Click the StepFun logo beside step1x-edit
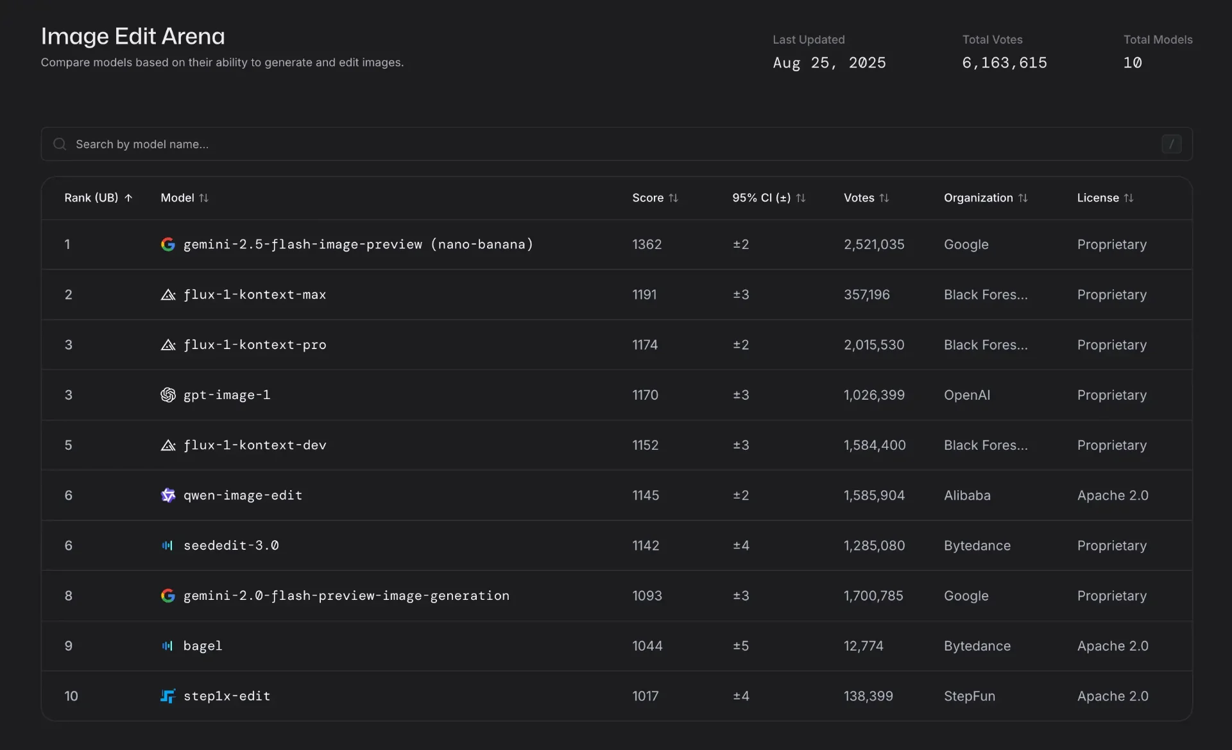The image size is (1232, 750). 167,695
